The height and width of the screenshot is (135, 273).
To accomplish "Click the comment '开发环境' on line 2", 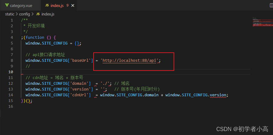I will click(x=36, y=26).
